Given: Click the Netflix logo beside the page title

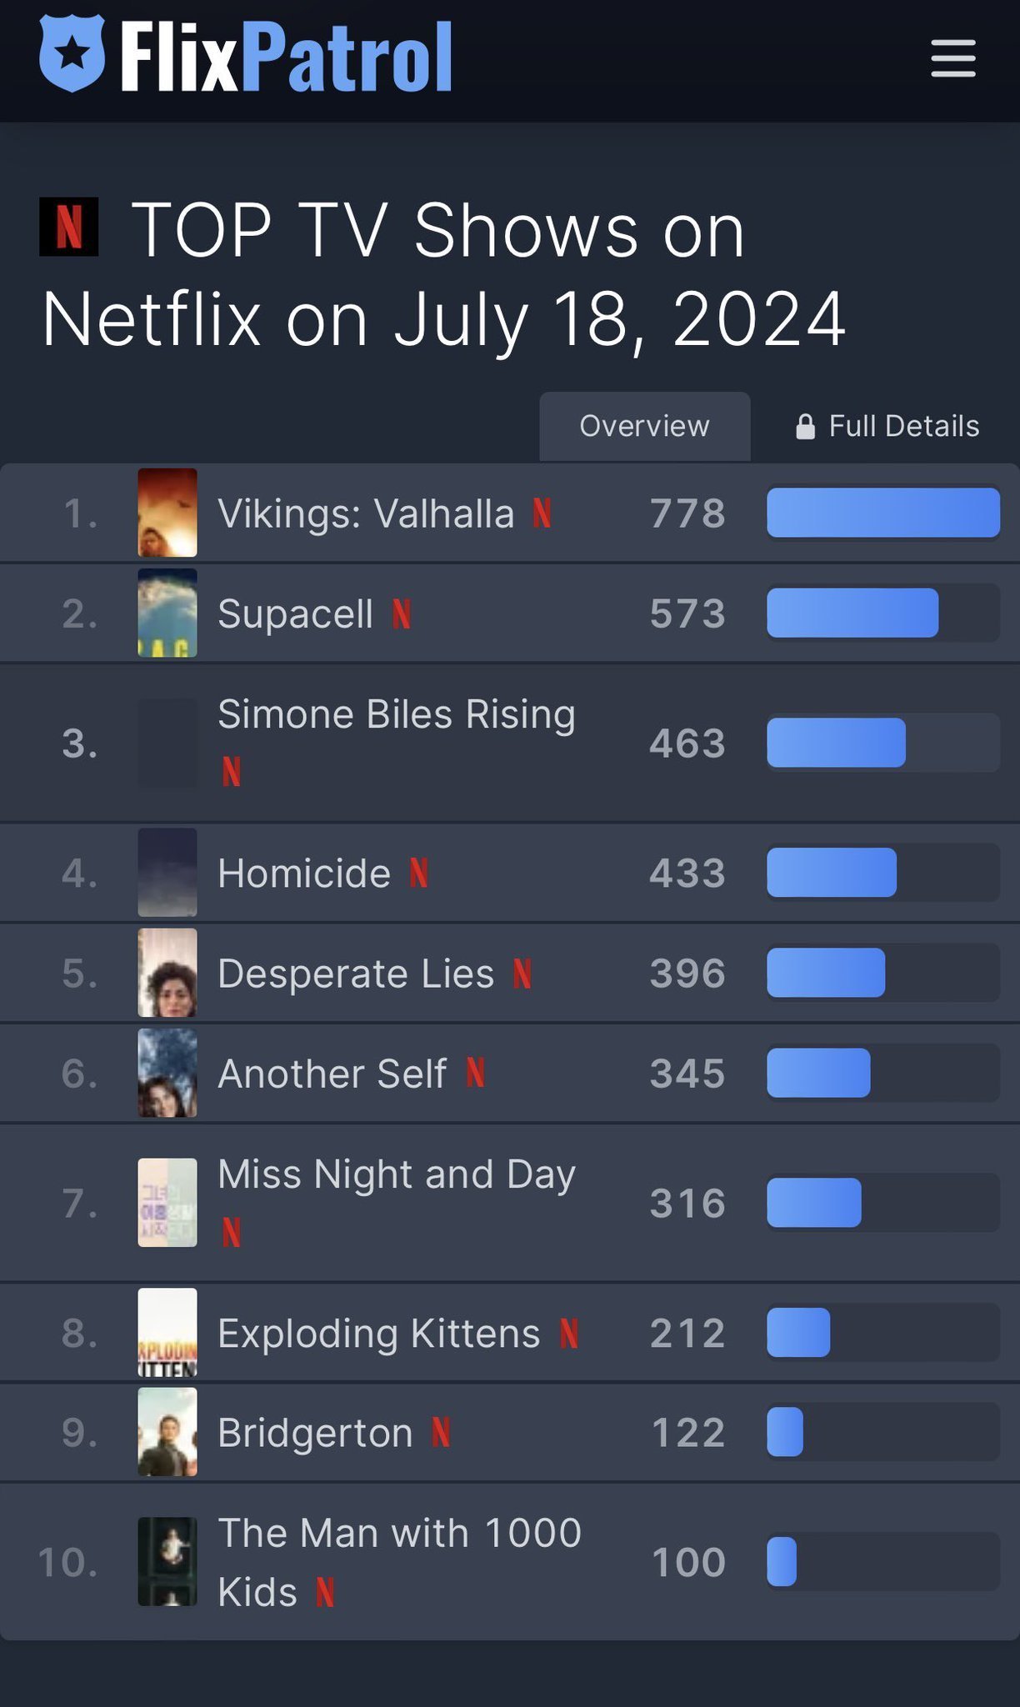Looking at the screenshot, I should 69,227.
